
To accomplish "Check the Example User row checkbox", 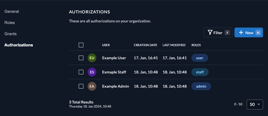I will (x=81, y=58).
